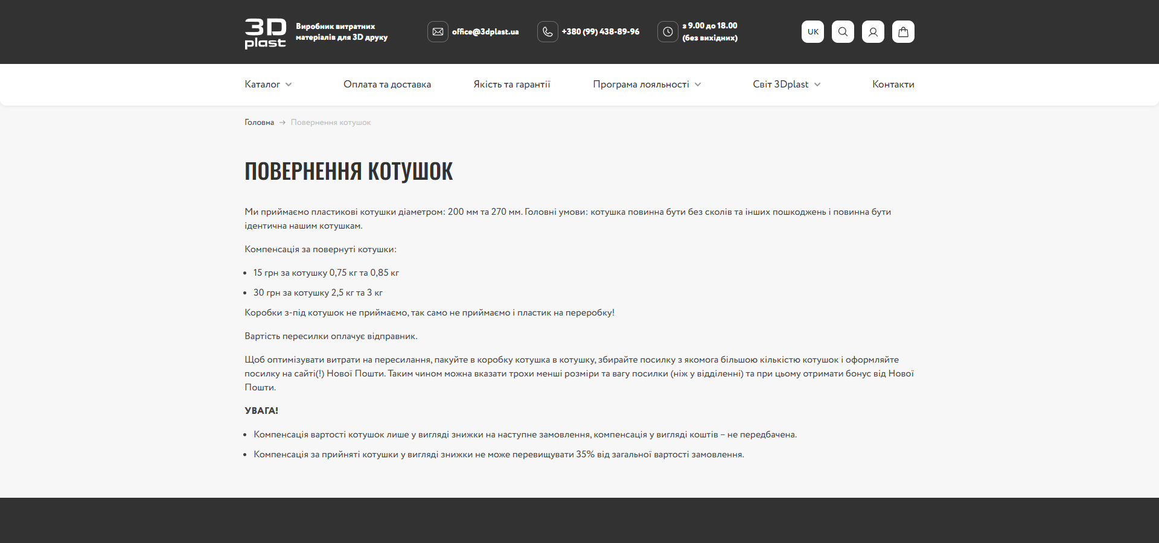
Task: Click bullet about знижки на наступне замовлення
Action: pyautogui.click(x=525, y=434)
